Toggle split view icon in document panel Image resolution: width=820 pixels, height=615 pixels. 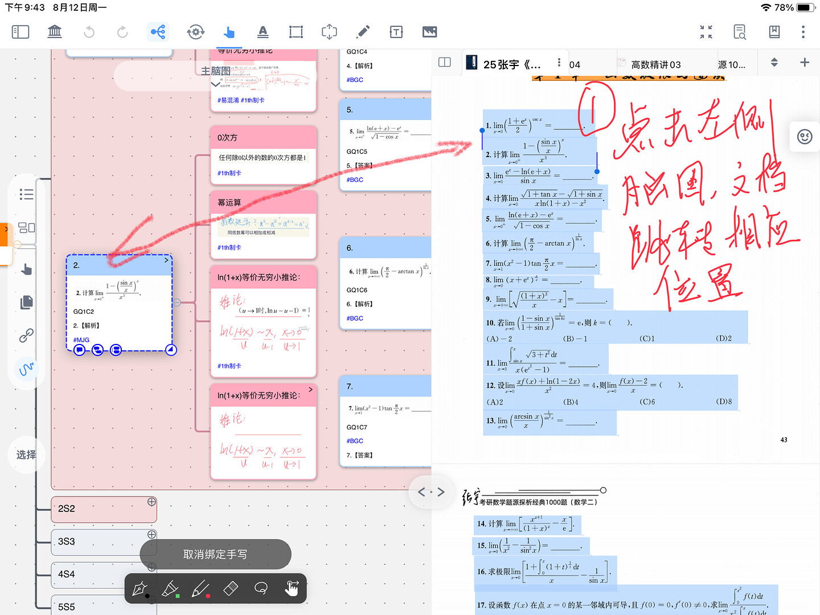(445, 62)
